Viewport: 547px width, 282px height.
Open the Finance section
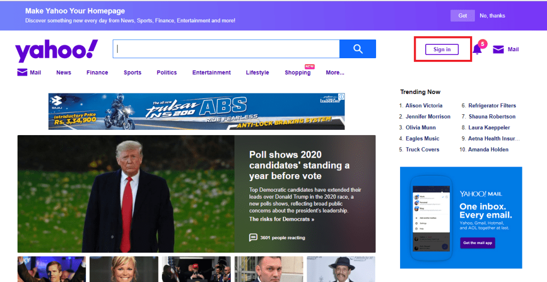[97, 73]
